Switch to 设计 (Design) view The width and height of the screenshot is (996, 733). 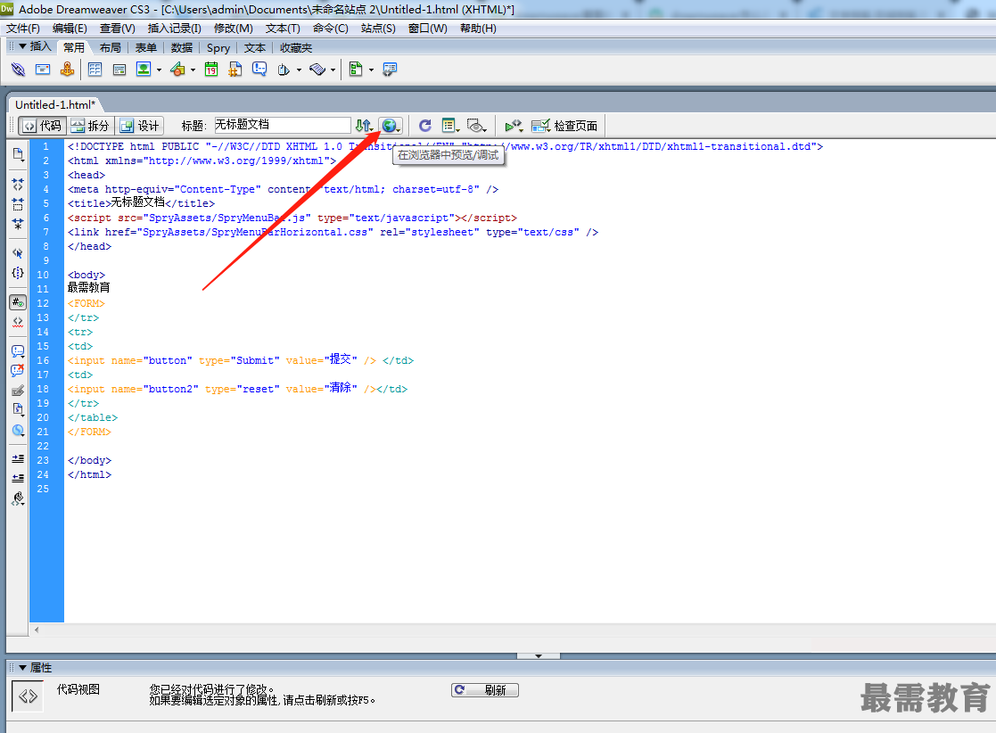point(140,126)
